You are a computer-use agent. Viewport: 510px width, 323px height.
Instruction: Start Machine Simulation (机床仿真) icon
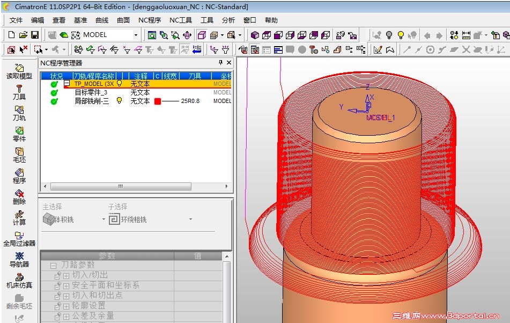click(x=19, y=281)
